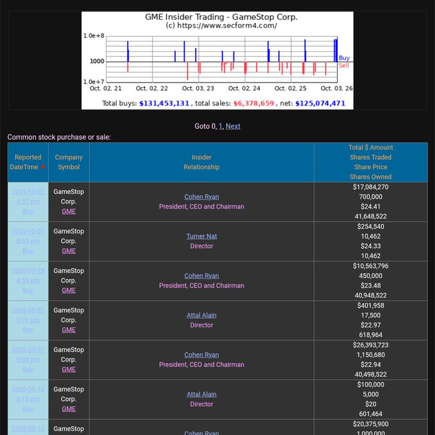Select the 700,000 shares traded value
This screenshot has height=435, width=435.
(370, 196)
